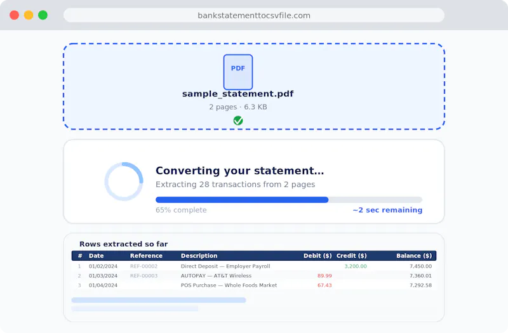Click the 67.43 debit amount
This screenshot has width=508, height=333.
(x=324, y=285)
